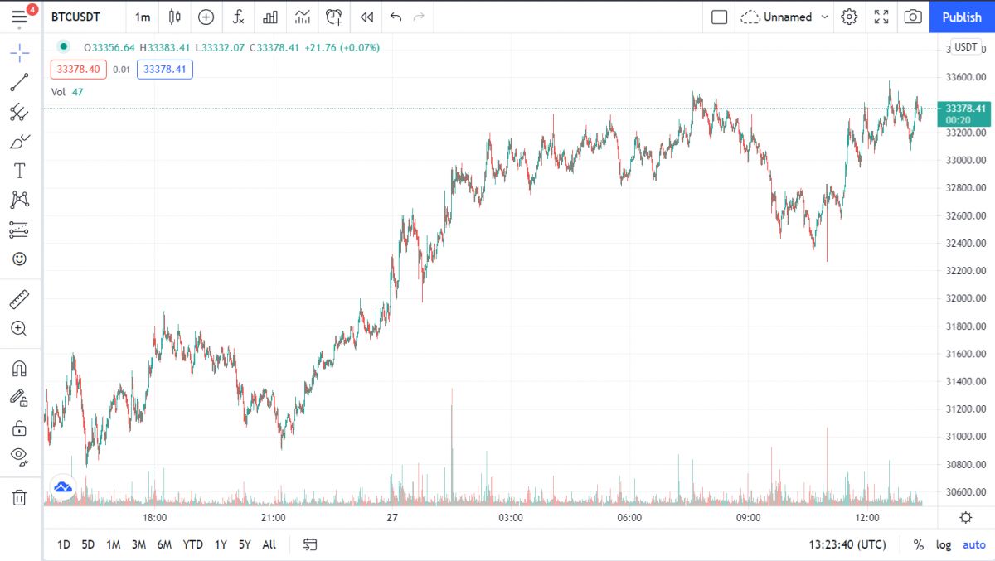Select the pitchfork drawing tool
The height and width of the screenshot is (561, 995).
click(19, 112)
